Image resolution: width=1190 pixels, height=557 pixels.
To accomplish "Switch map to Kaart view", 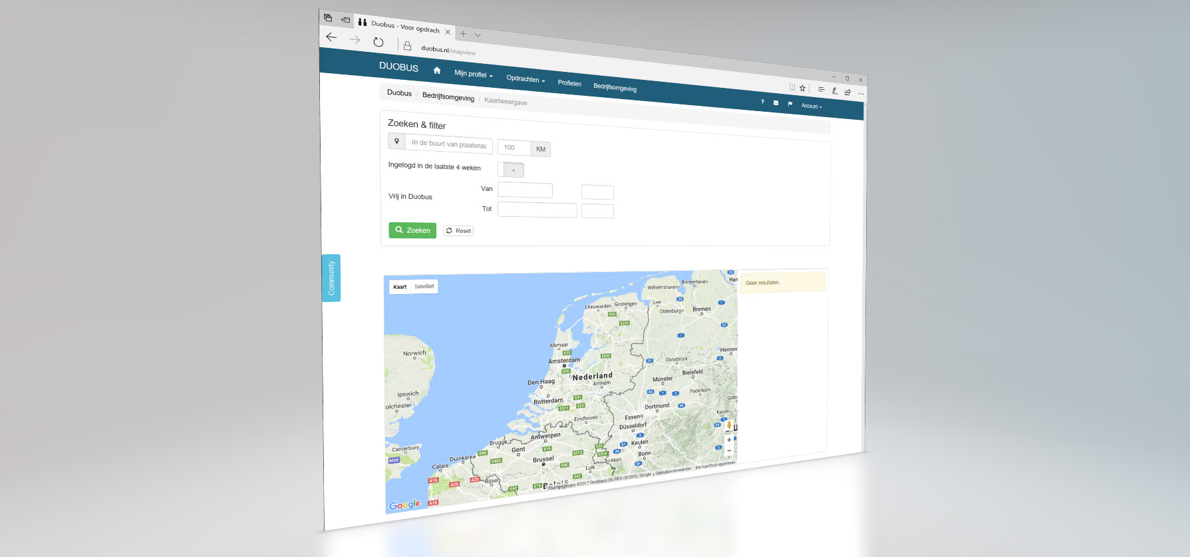I will tap(400, 287).
